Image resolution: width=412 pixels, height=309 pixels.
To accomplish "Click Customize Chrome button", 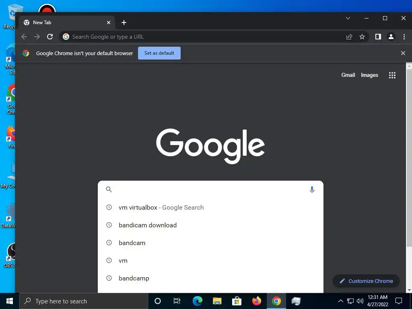I will click(x=366, y=281).
